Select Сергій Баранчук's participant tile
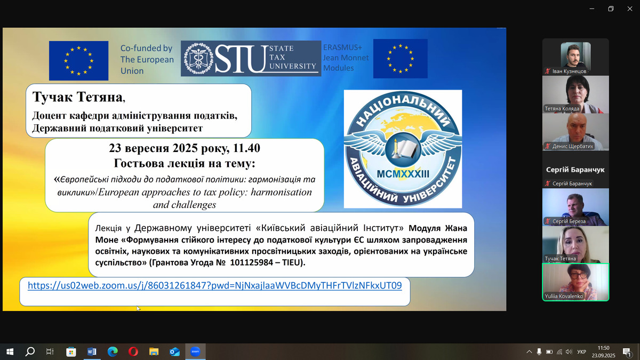Image resolution: width=640 pixels, height=360 pixels. click(x=575, y=170)
